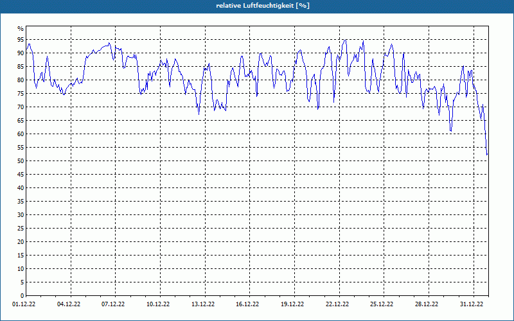Viewport: 514px width, 321px height.
Task: Click the y-axis value 95
Action: click(x=21, y=40)
